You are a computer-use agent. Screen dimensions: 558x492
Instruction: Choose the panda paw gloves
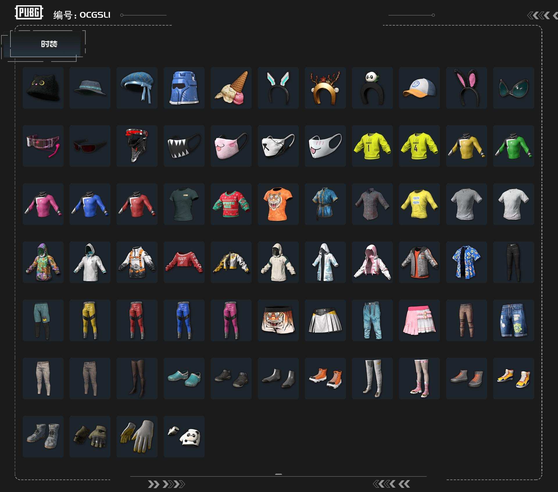point(184,436)
